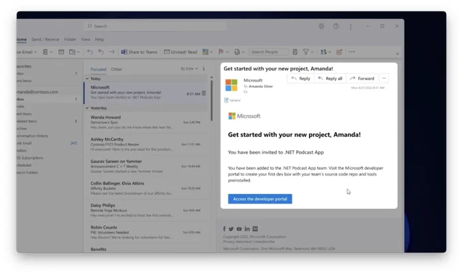Viewport: 463px width, 275px height.
Task: Open more actions ellipsis beside Forward
Action: coord(384,78)
